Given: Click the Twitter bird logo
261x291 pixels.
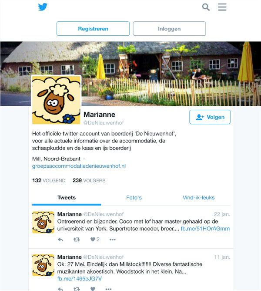Looking at the screenshot, I should coord(43,7).
